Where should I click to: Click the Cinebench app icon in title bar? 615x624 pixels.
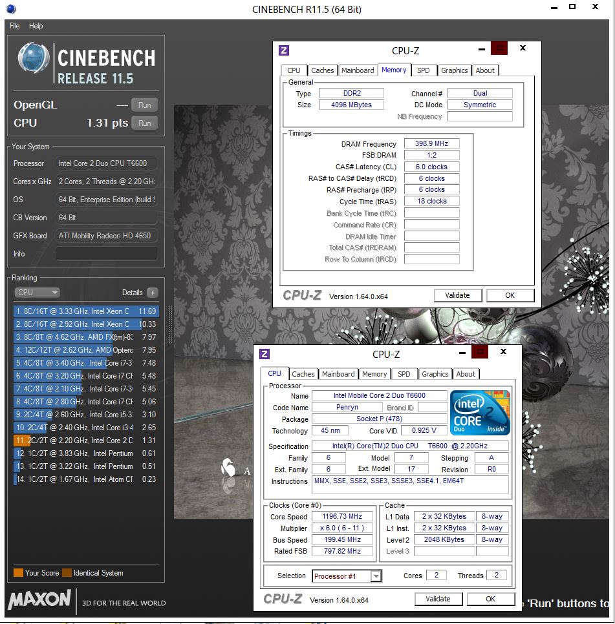coord(11,9)
